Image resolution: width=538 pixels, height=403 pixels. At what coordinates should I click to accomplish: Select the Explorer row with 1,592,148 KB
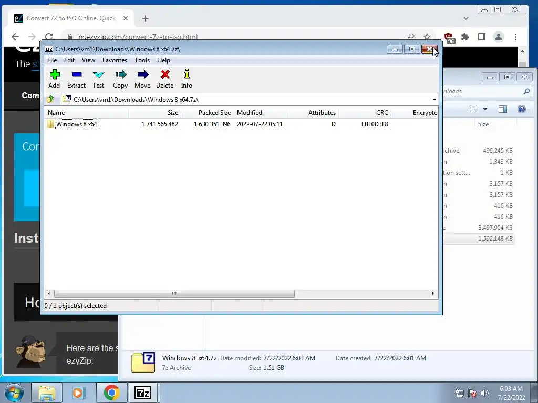tap(479, 239)
